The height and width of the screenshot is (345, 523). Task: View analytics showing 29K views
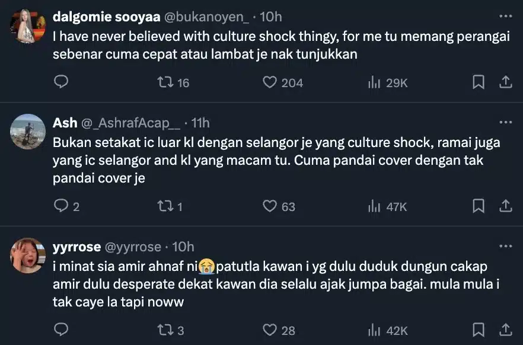pyautogui.click(x=374, y=82)
